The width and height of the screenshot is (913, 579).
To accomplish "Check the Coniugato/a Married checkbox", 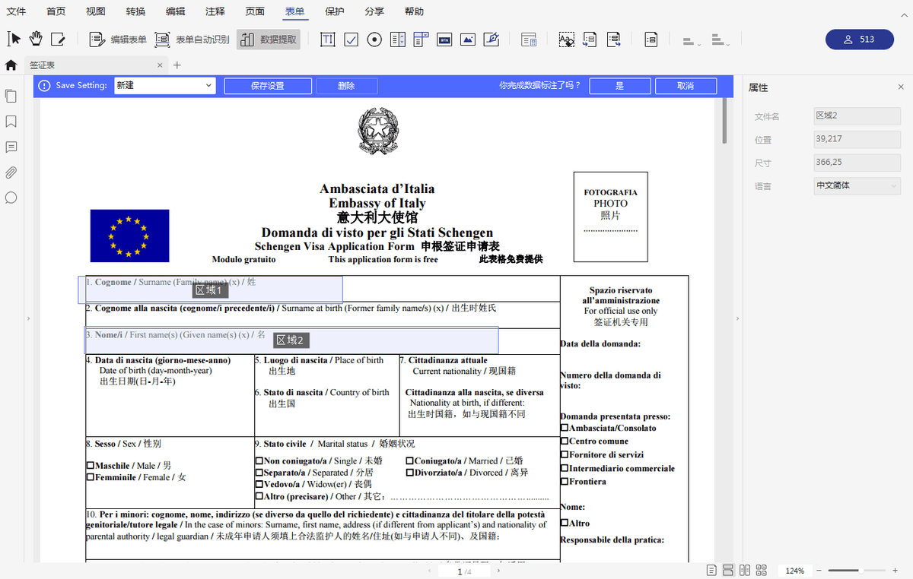I will click(x=410, y=460).
